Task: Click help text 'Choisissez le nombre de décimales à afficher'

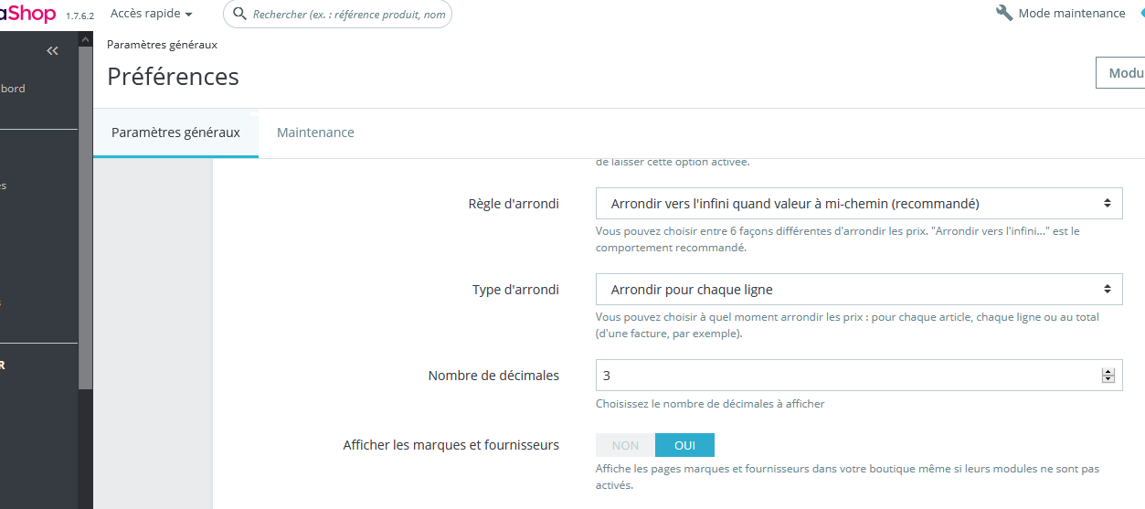Action: [x=710, y=403]
